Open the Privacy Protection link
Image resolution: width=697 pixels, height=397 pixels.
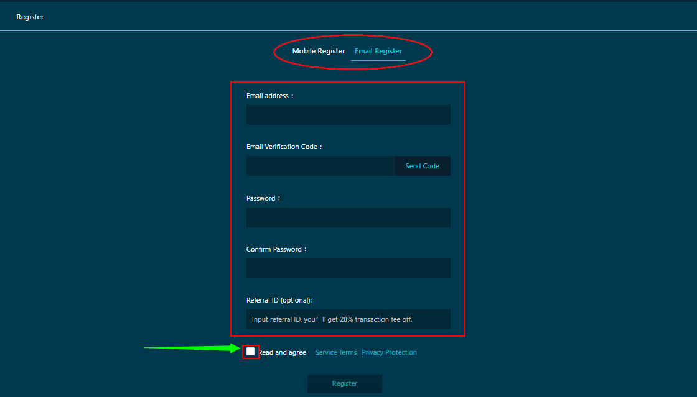pos(390,352)
